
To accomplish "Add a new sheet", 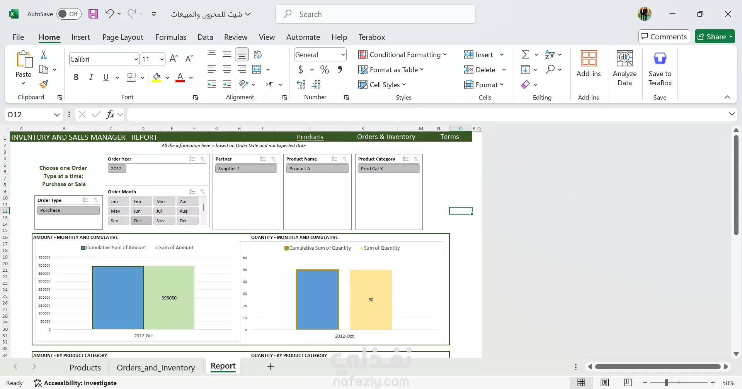I will [271, 367].
